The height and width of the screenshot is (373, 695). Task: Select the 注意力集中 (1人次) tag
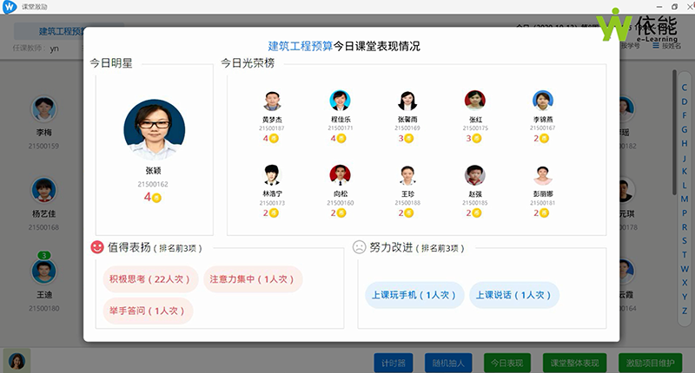(x=253, y=279)
